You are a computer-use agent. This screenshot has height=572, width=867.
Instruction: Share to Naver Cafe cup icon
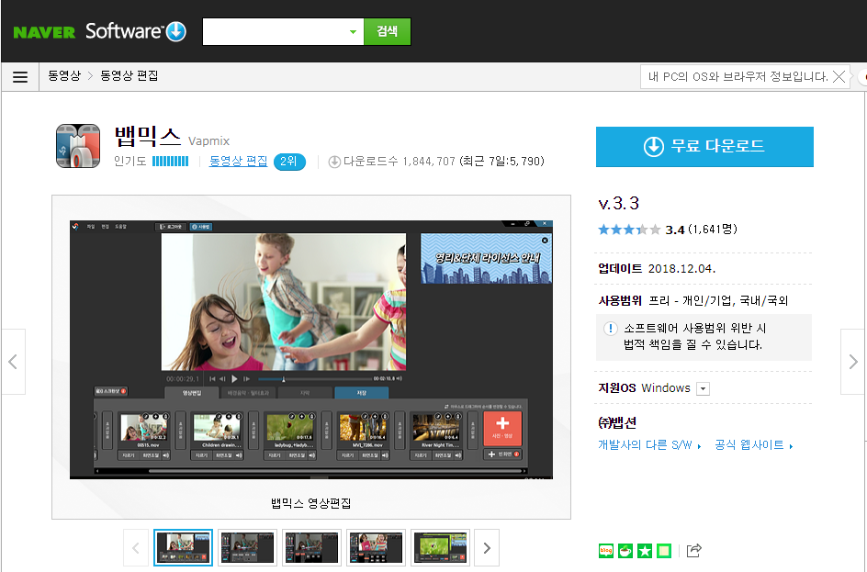[x=625, y=551]
